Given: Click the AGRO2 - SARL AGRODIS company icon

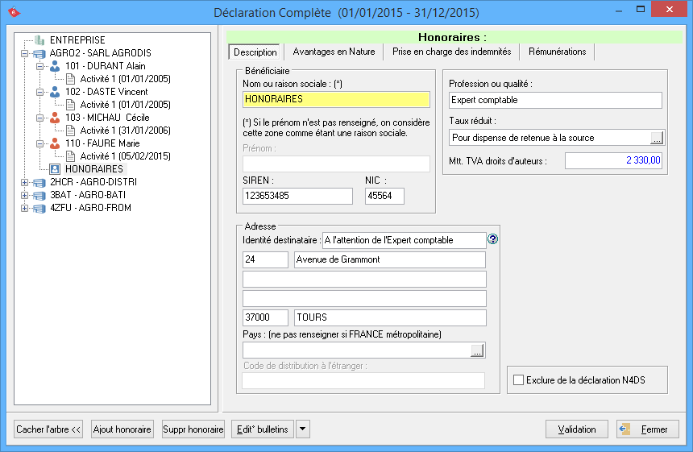Looking at the screenshot, I should pyautogui.click(x=39, y=53).
